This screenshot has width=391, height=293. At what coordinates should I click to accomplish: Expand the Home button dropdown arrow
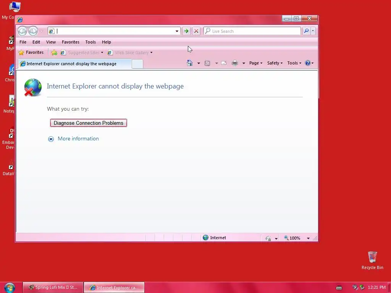point(199,63)
